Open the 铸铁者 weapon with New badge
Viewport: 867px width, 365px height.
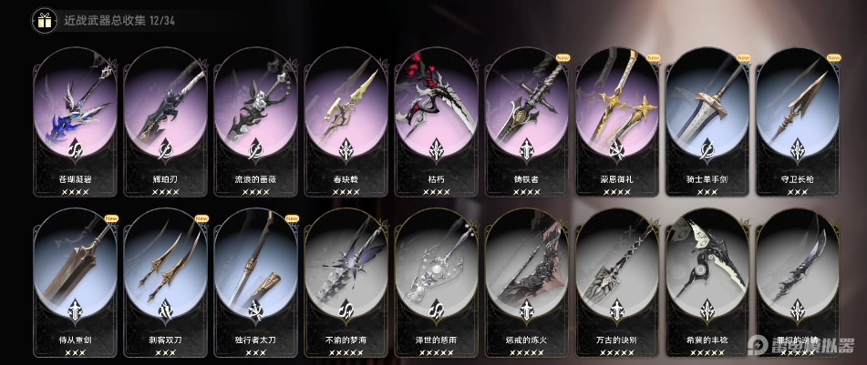[x=527, y=121]
